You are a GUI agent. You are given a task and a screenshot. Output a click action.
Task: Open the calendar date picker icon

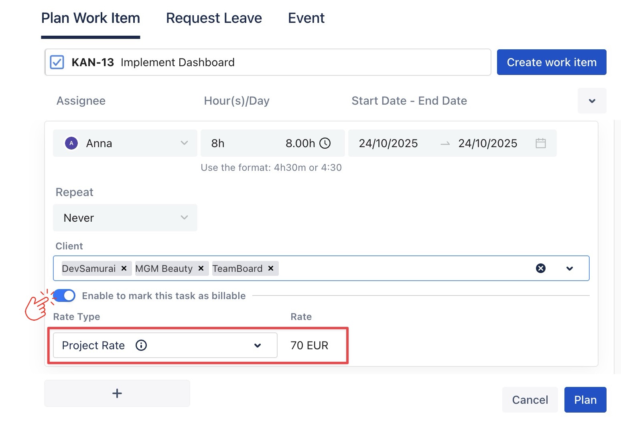[x=540, y=143]
